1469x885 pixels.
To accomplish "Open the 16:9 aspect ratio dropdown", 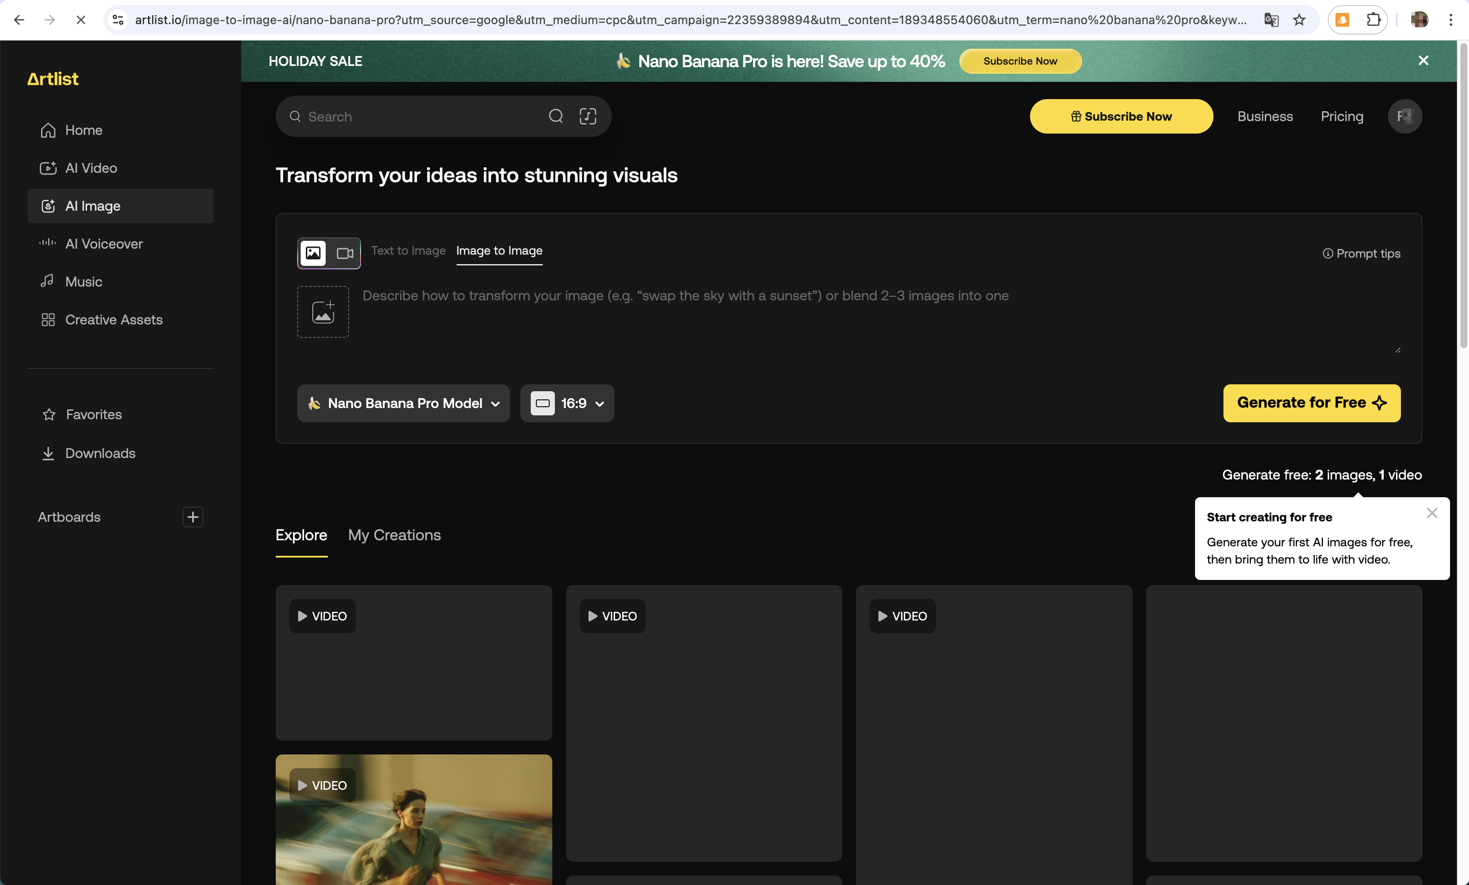I will tap(567, 403).
